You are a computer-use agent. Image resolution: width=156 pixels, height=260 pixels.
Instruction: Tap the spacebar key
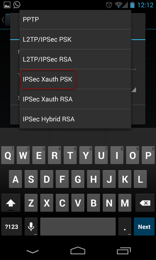[x=78, y=227]
